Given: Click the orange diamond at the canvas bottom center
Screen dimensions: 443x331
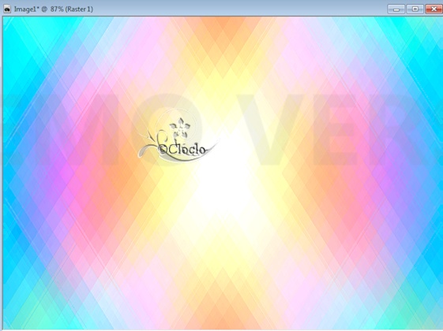Looking at the screenshot, I should (x=223, y=313).
